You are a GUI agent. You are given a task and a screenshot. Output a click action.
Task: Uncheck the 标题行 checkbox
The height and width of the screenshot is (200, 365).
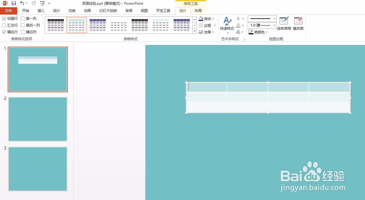(x=4, y=18)
